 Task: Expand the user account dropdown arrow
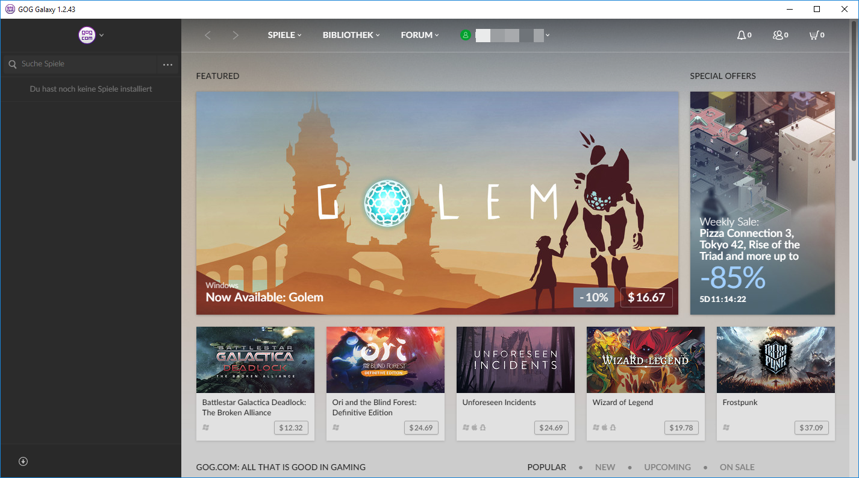click(x=548, y=36)
